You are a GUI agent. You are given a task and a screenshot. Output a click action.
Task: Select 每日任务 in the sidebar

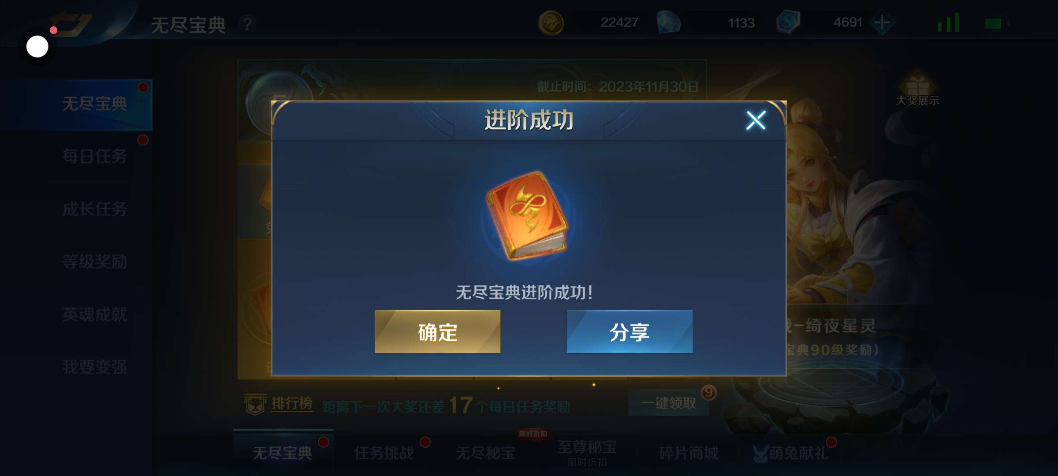pyautogui.click(x=94, y=156)
